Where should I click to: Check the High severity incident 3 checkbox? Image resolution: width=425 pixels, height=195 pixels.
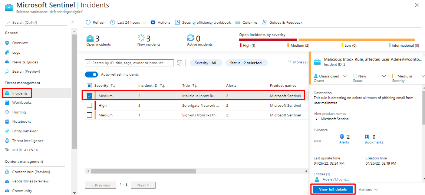pyautogui.click(x=89, y=106)
